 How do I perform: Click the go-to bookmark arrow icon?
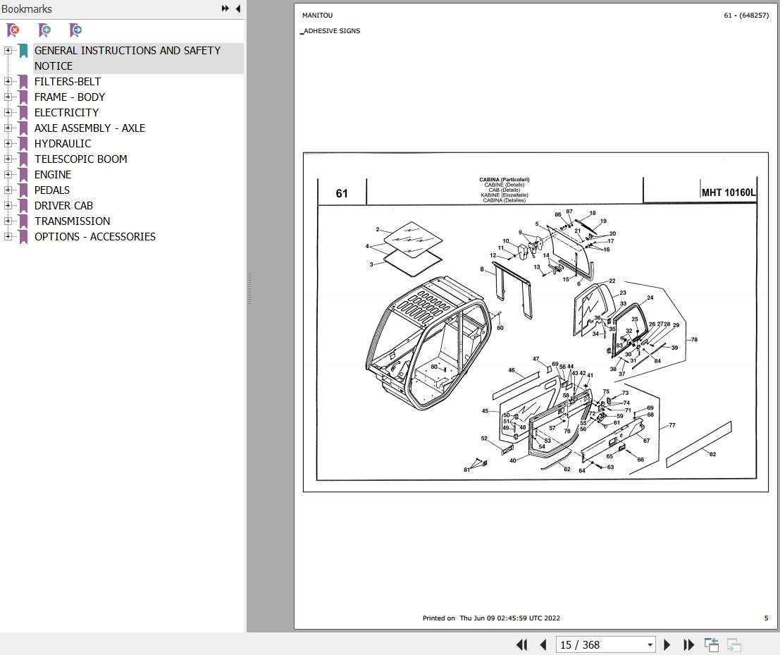coord(75,30)
